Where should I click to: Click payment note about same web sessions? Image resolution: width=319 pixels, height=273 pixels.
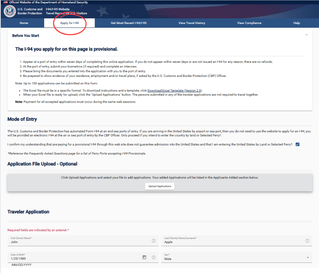pos(76,102)
